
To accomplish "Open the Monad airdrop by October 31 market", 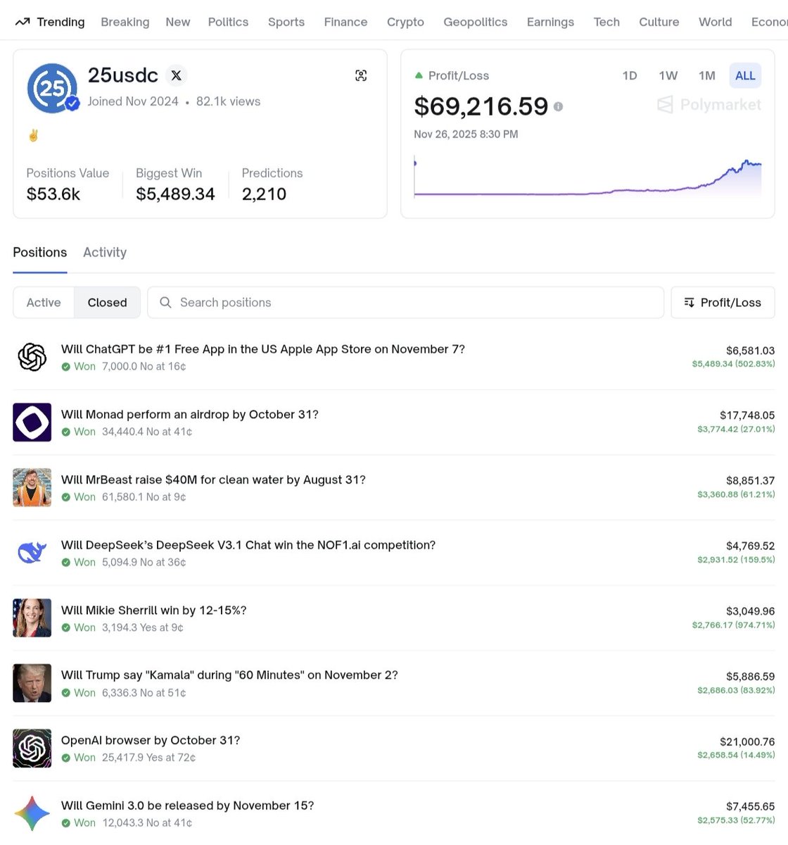I will [x=190, y=414].
